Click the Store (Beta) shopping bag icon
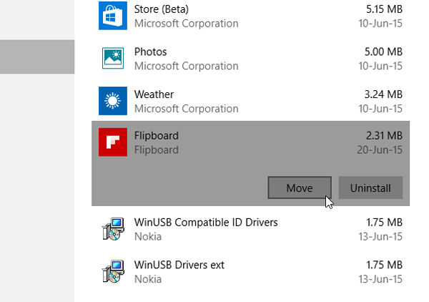This screenshot has height=302, width=429. [x=112, y=16]
